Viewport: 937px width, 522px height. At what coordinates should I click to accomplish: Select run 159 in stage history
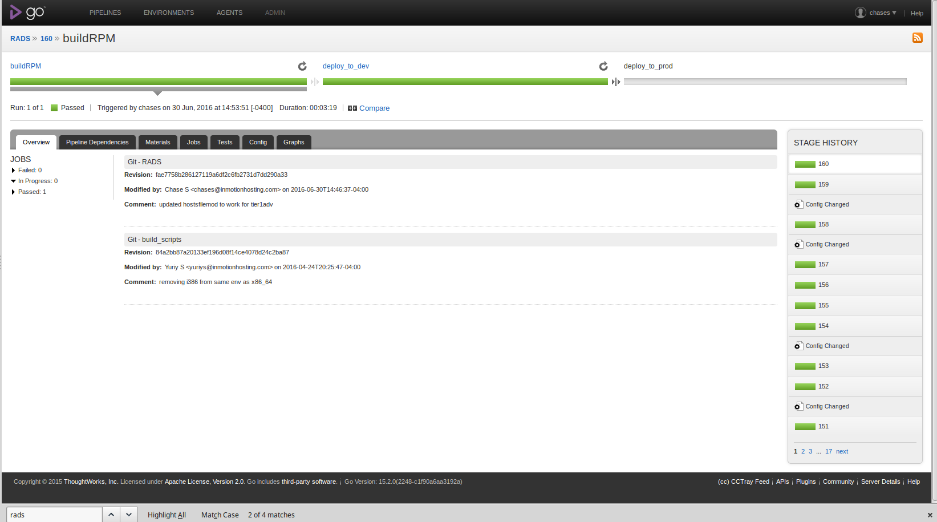pyautogui.click(x=823, y=184)
